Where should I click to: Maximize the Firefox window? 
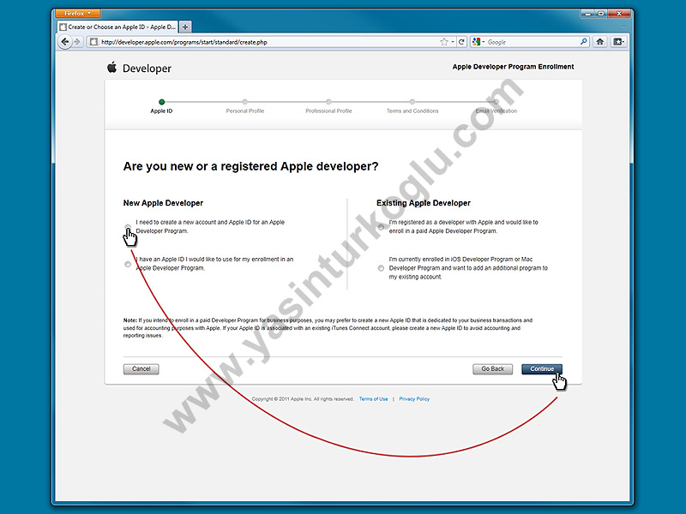coord(602,14)
